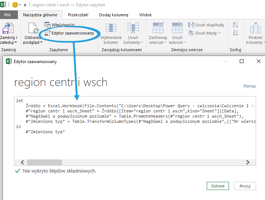Open the Edytor zaawansowany tool
The width and height of the screenshot is (265, 200).
tap(72, 33)
